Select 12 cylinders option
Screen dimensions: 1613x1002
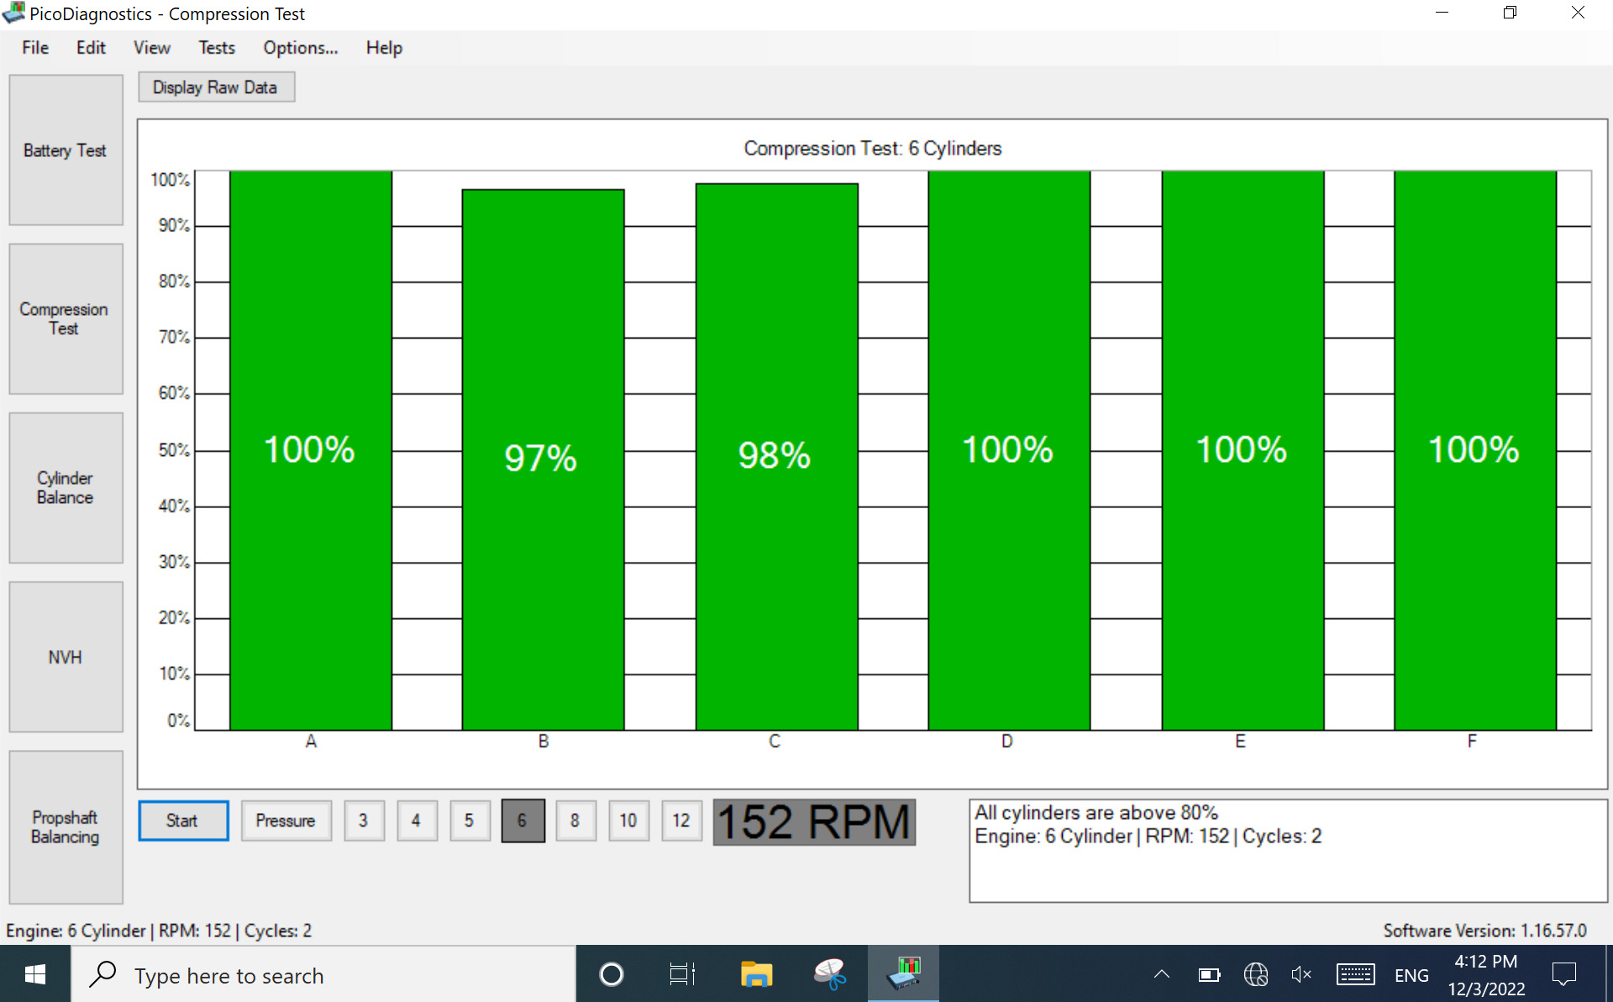[x=681, y=821]
